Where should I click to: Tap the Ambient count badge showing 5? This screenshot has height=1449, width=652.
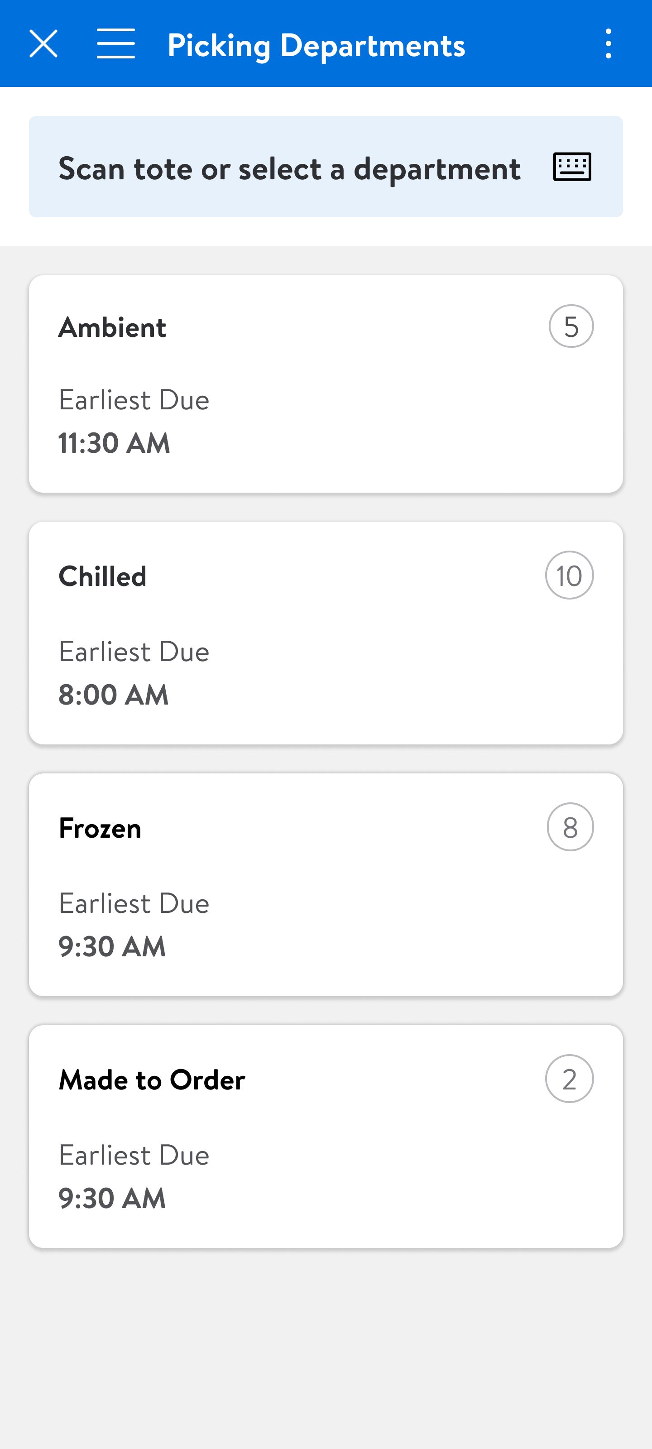571,326
